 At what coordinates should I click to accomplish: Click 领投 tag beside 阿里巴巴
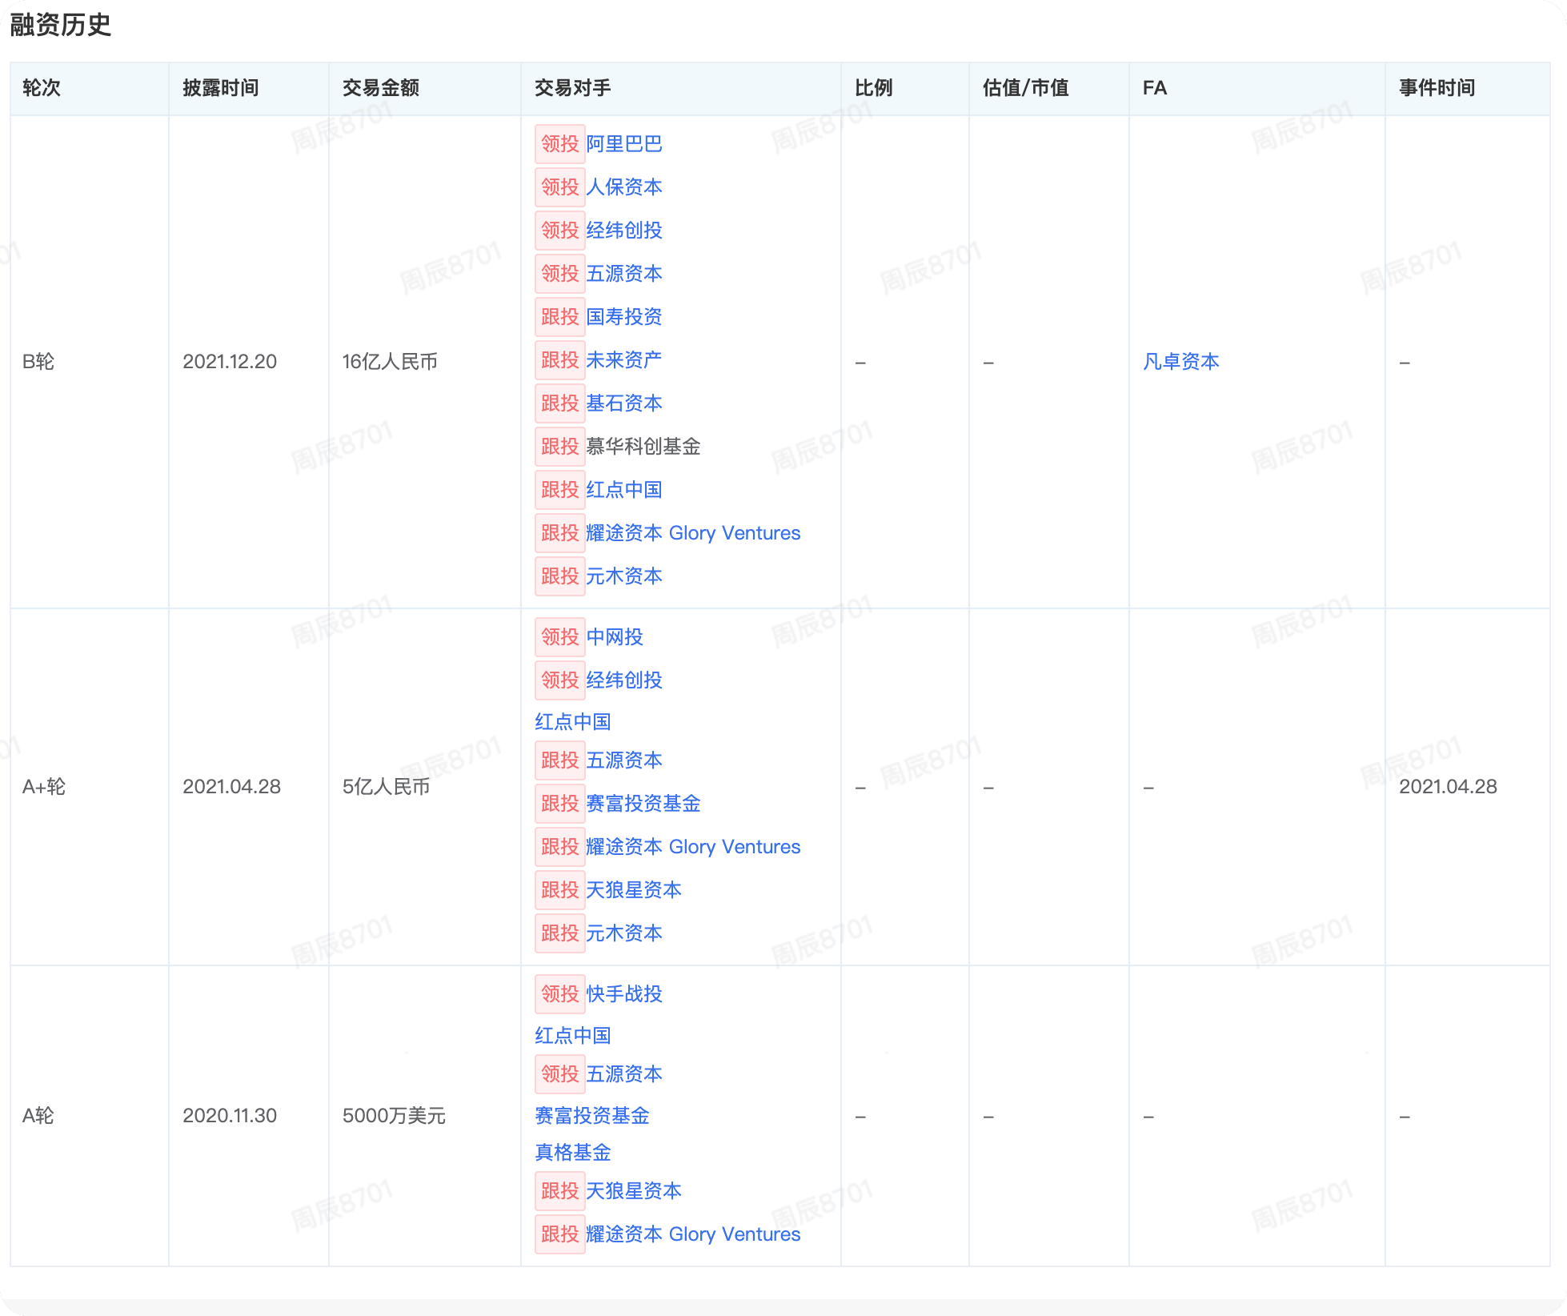[560, 144]
